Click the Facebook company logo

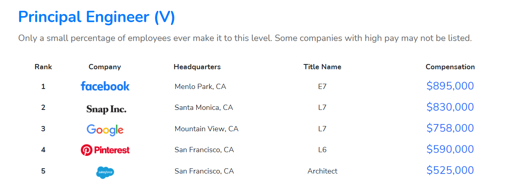(105, 86)
